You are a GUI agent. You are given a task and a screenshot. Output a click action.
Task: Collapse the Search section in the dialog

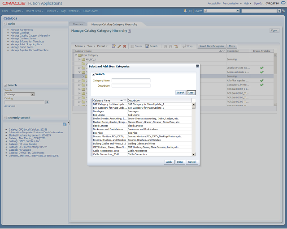click(x=93, y=74)
